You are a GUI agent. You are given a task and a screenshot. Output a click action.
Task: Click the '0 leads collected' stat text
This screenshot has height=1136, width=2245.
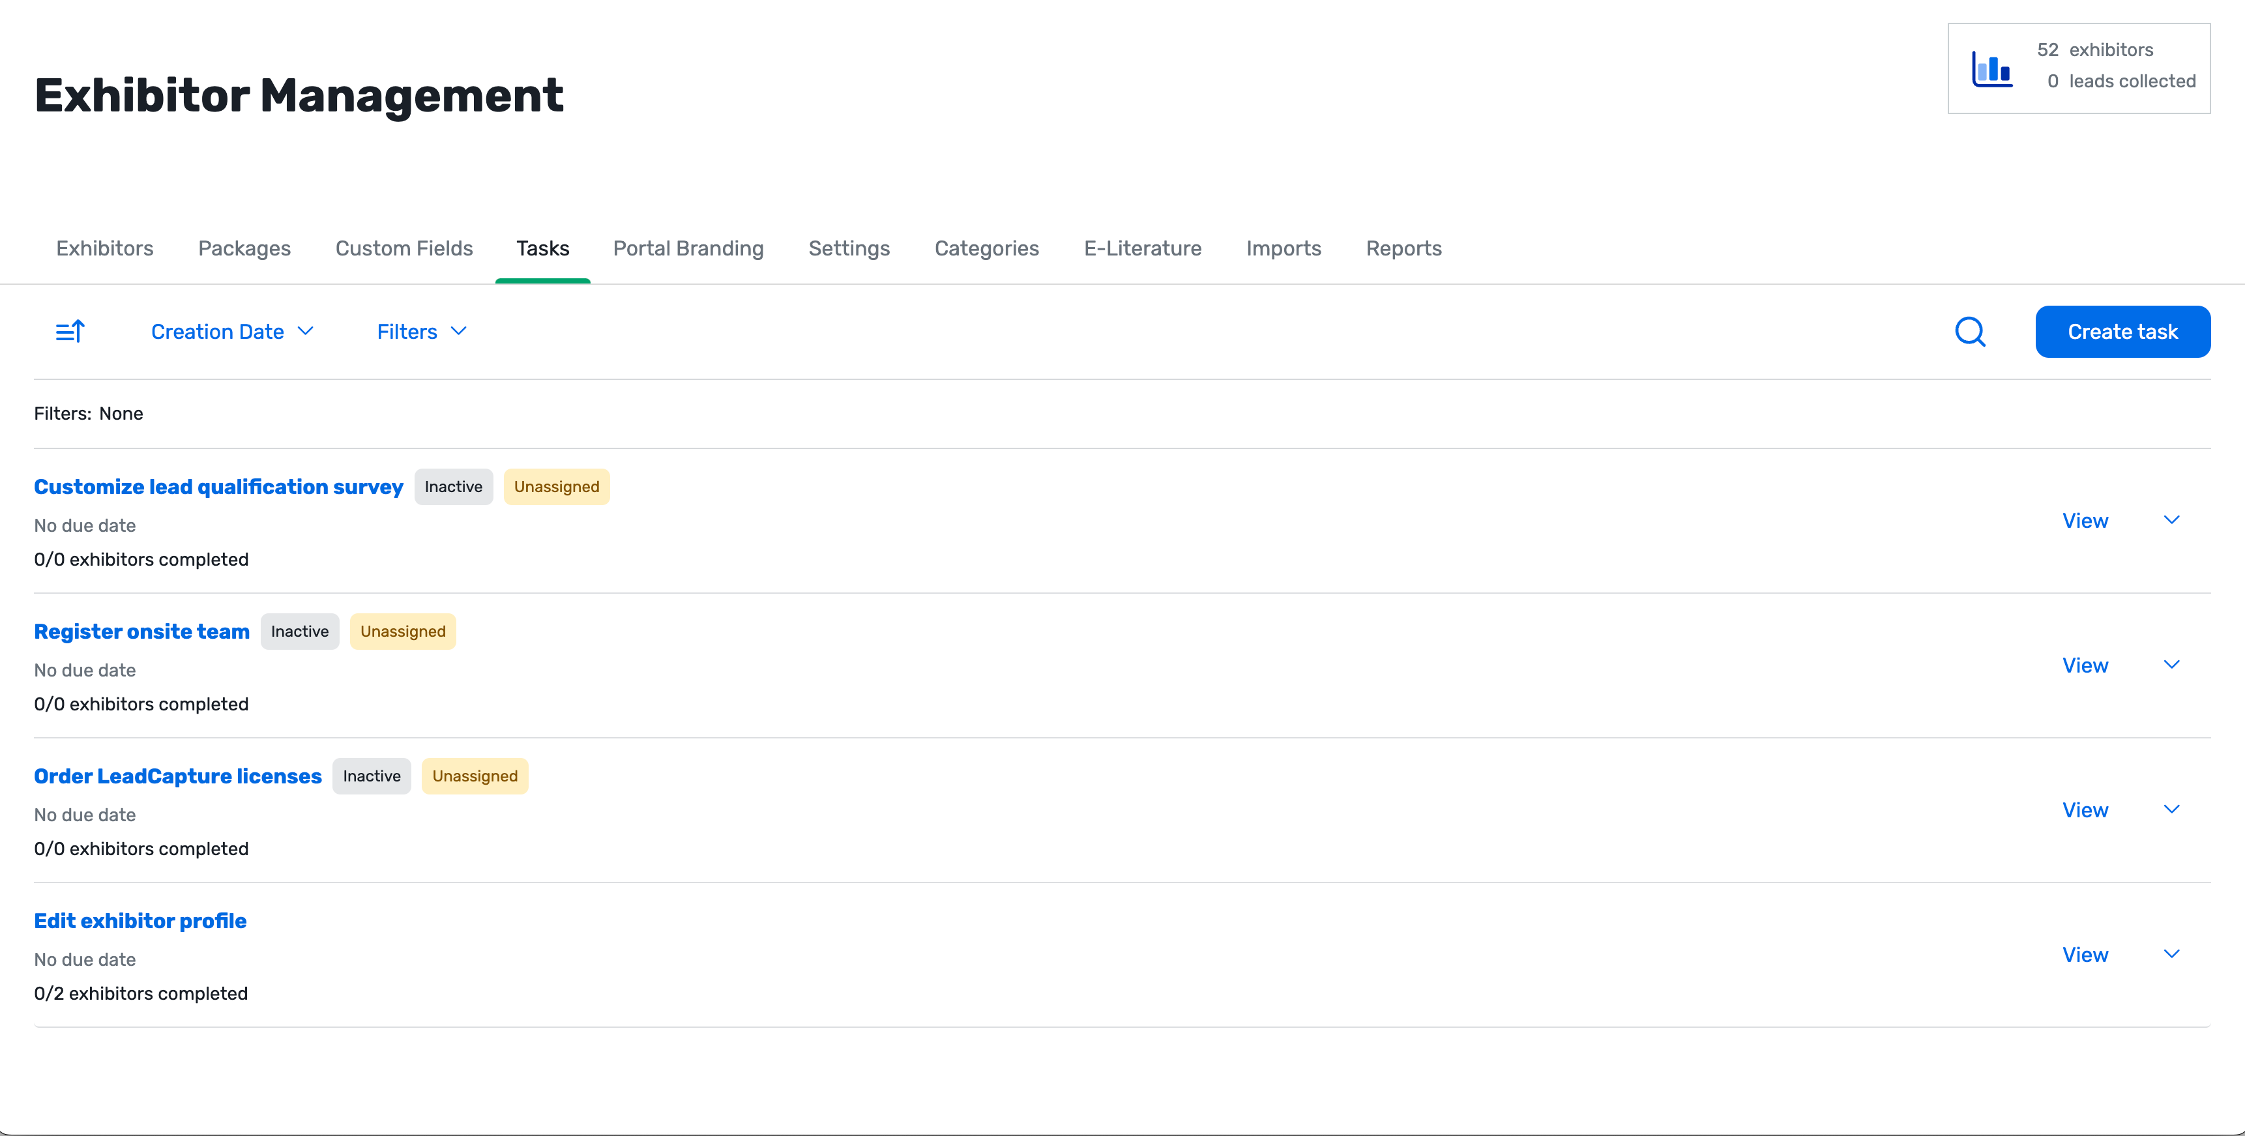(2121, 81)
